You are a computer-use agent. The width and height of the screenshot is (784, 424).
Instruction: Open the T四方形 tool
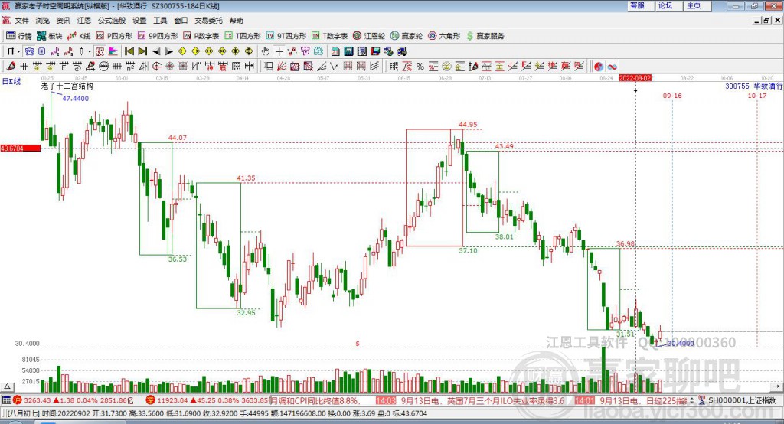point(243,36)
